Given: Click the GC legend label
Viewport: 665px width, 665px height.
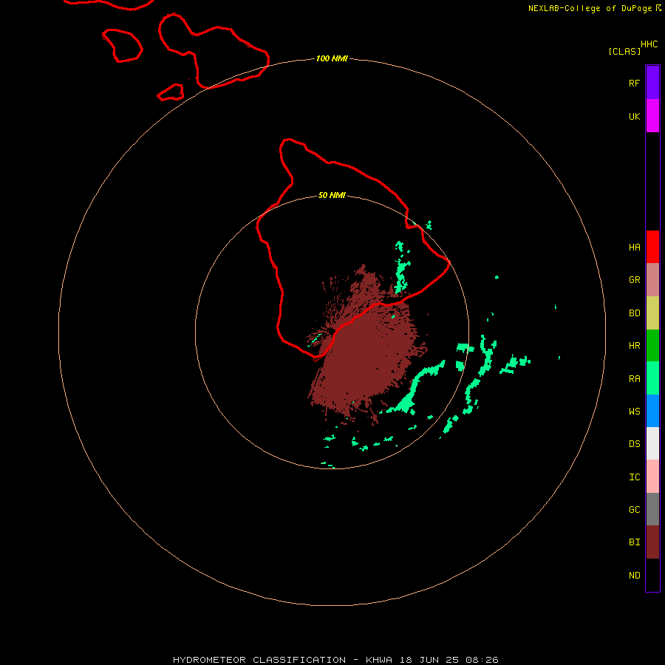Looking at the screenshot, I should pyautogui.click(x=634, y=509).
